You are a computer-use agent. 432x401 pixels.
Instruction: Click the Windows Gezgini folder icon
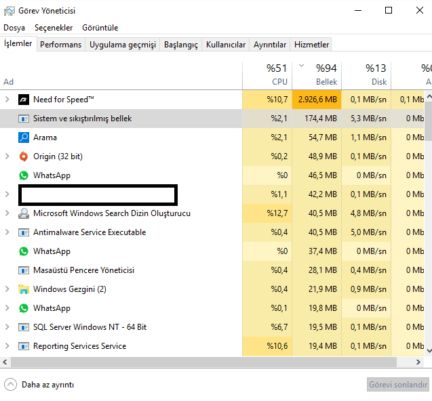point(24,289)
